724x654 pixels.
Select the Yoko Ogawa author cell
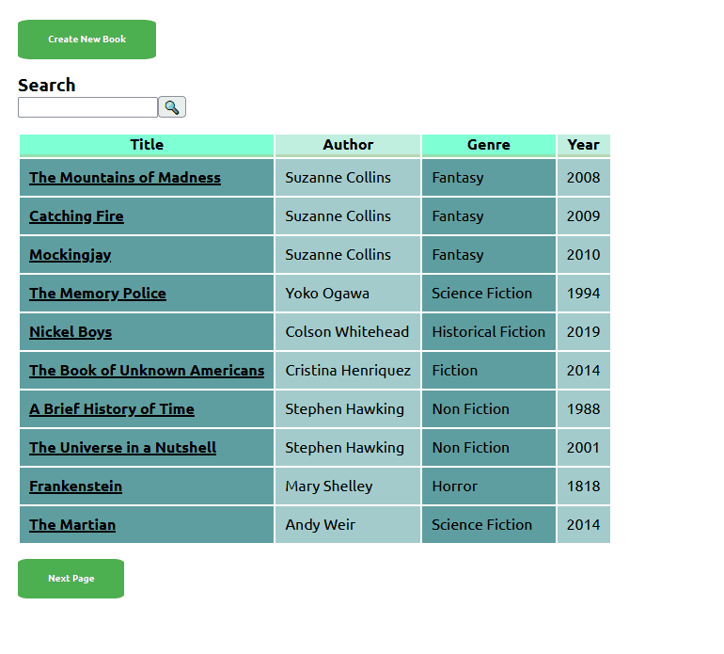coord(348,294)
